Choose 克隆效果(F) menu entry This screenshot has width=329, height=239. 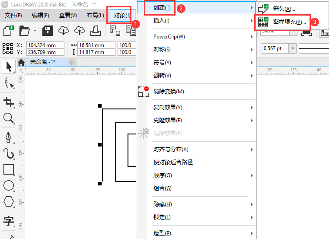click(x=196, y=121)
